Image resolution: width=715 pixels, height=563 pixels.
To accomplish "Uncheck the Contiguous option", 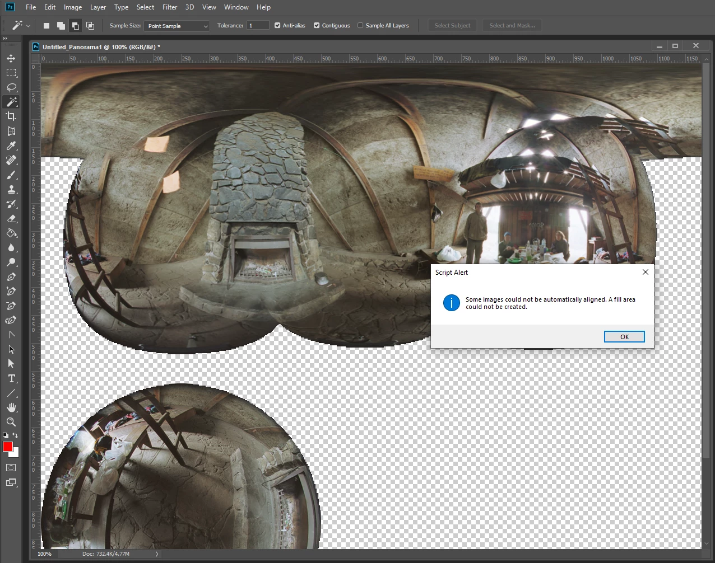I will click(x=317, y=26).
